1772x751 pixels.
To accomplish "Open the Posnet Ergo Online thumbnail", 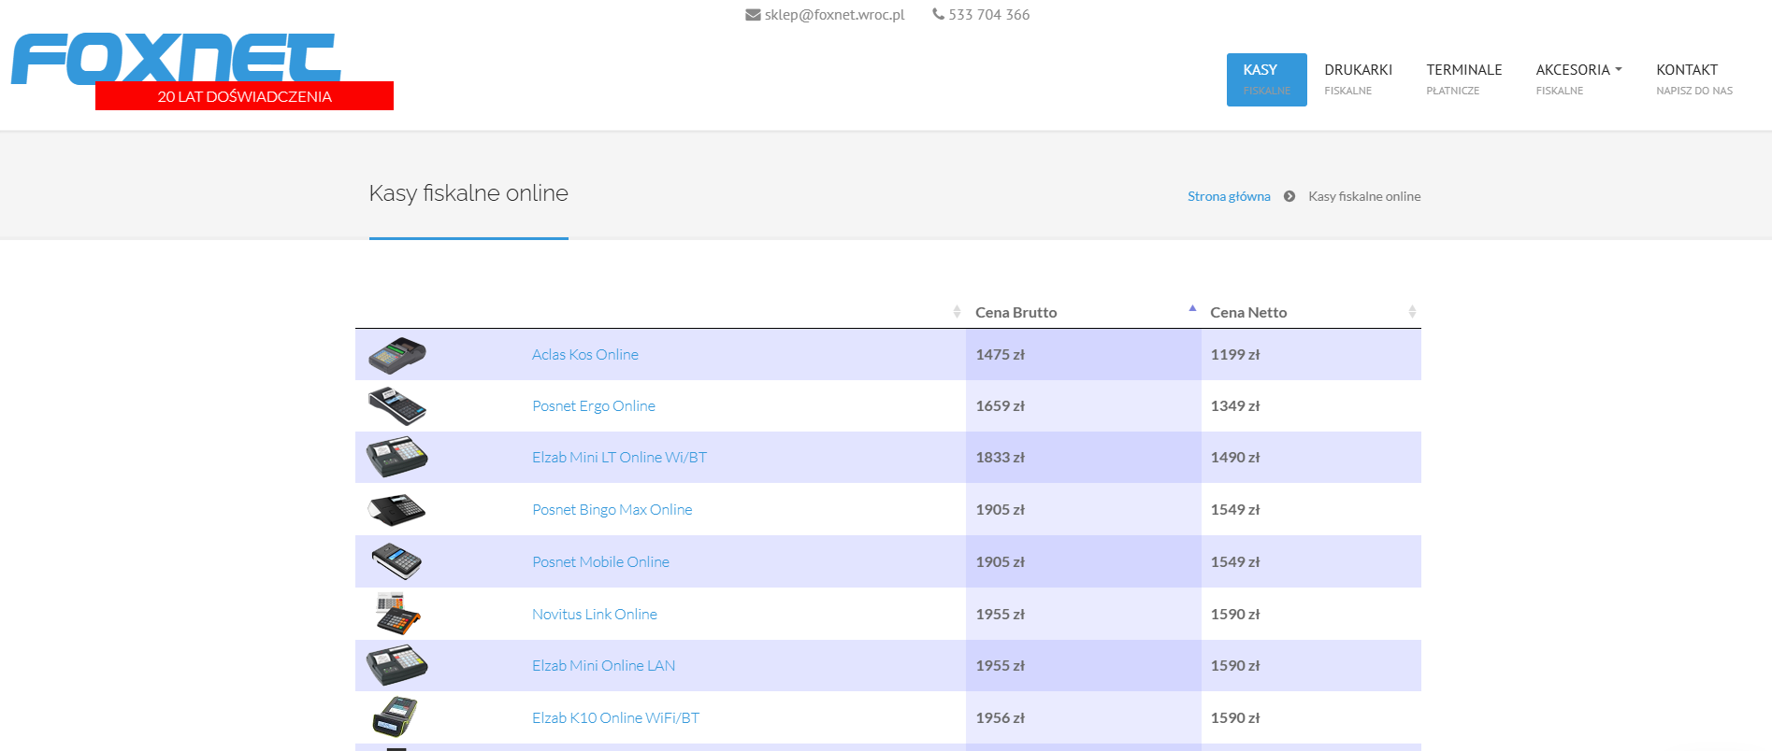I will (397, 405).
